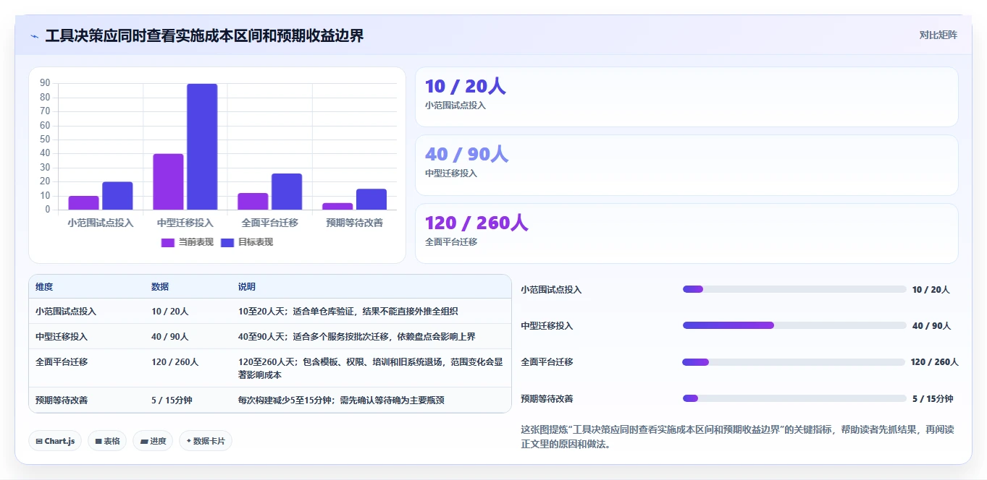Click the summary paragraph starting 这张图提炼
This screenshot has width=987, height=480.
[738, 437]
